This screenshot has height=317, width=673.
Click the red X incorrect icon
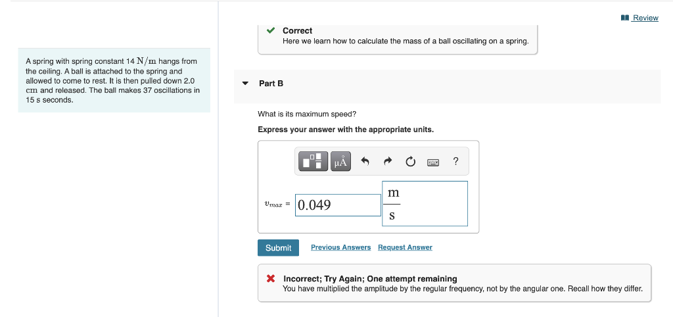271,279
